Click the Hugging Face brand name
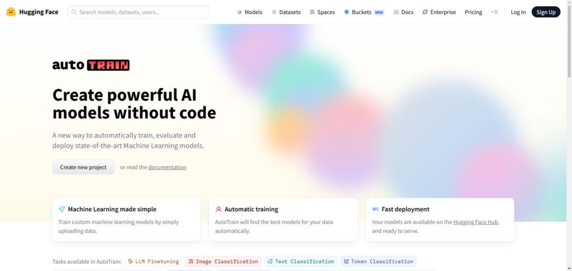Image resolution: width=572 pixels, height=271 pixels. [x=39, y=12]
